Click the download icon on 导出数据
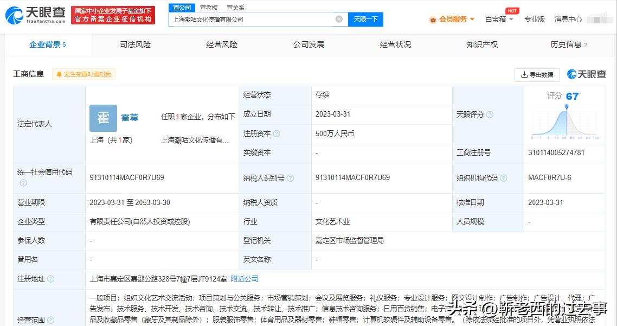 tap(523, 74)
